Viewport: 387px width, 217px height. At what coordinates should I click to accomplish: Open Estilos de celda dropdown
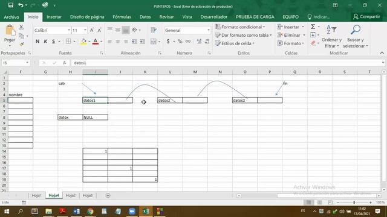(235, 43)
